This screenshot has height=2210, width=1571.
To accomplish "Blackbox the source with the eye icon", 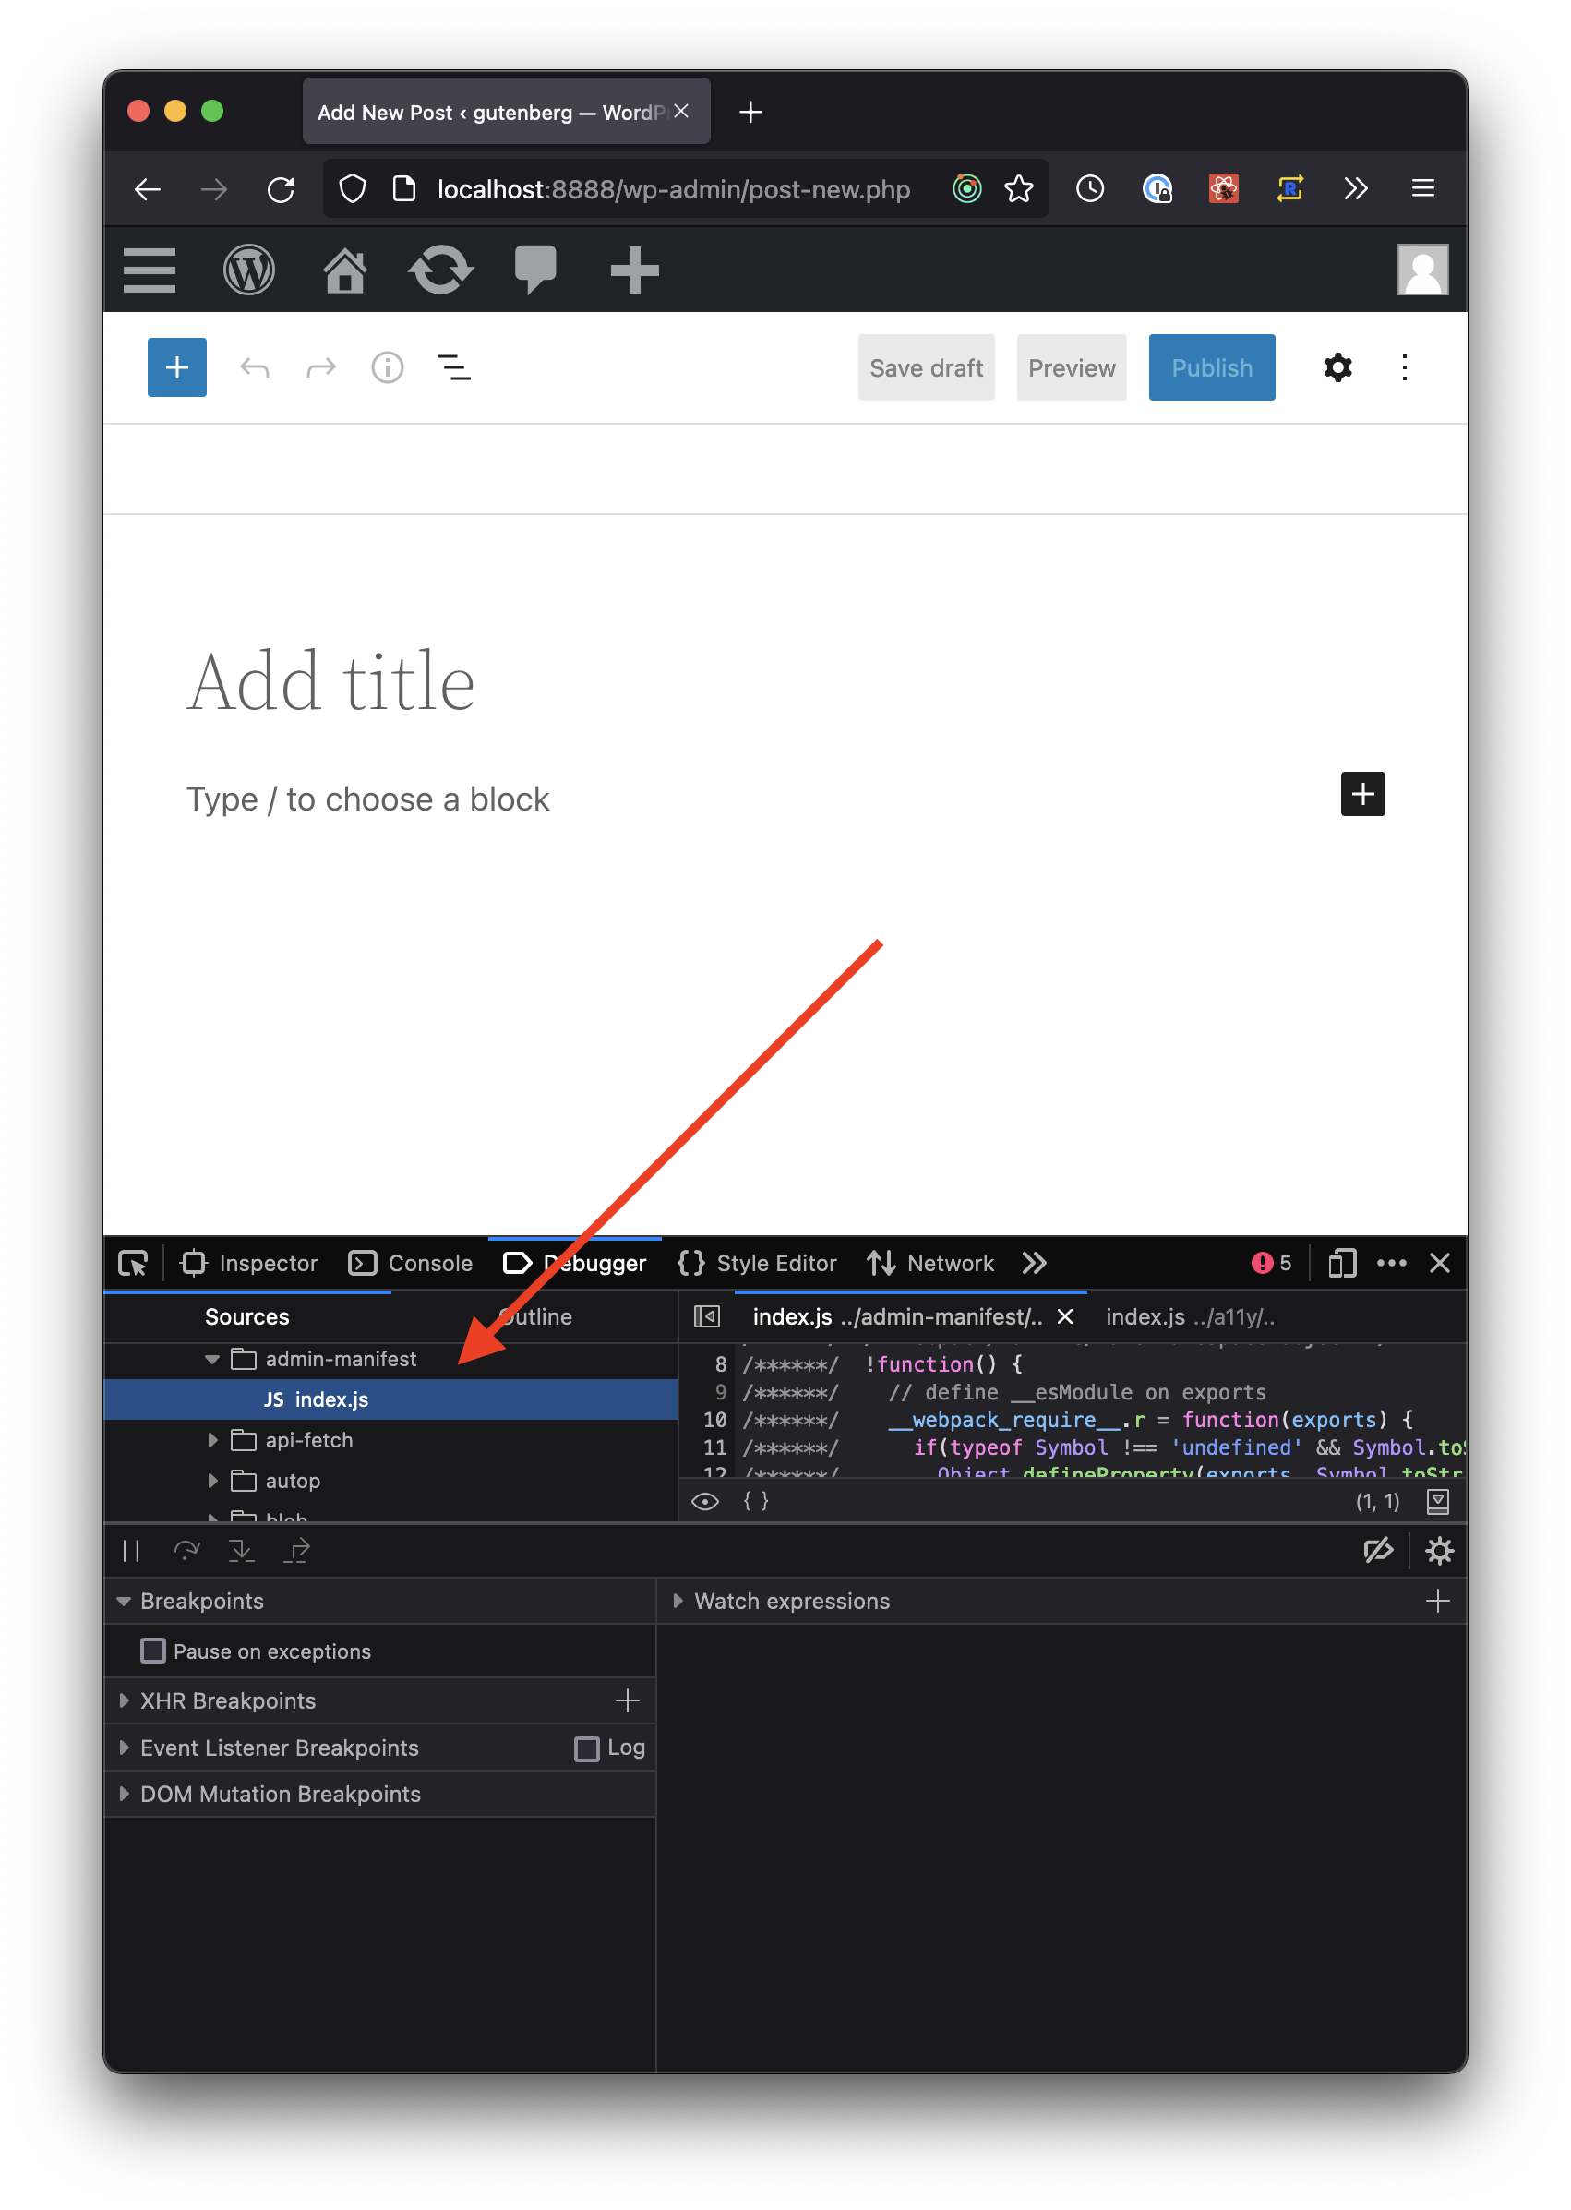I will coord(705,1501).
